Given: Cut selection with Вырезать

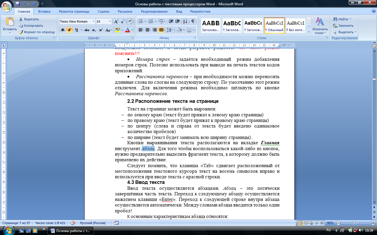Looking at the screenshot, I should (29, 19).
